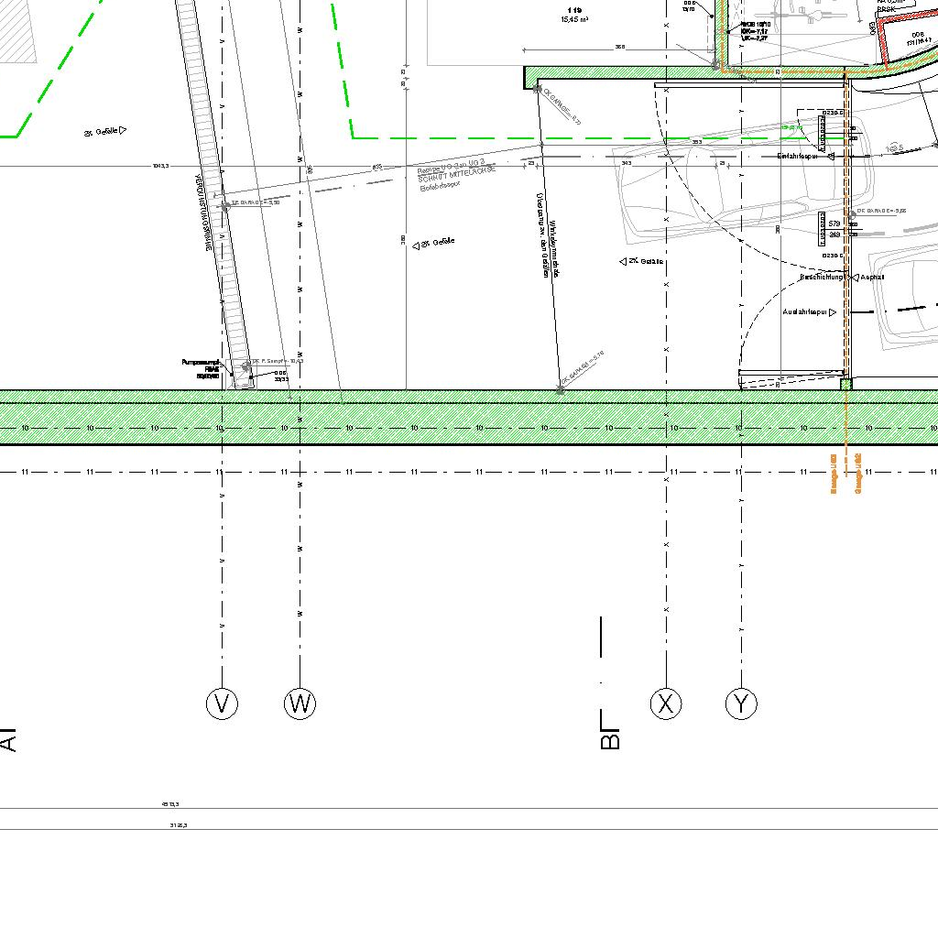This screenshot has height=938, width=938.
Task: Click the dimension value 353
Action: [697, 142]
